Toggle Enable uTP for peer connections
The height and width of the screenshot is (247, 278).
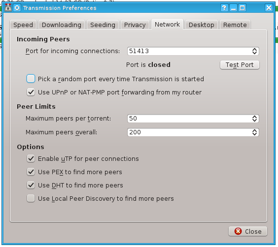point(31,158)
